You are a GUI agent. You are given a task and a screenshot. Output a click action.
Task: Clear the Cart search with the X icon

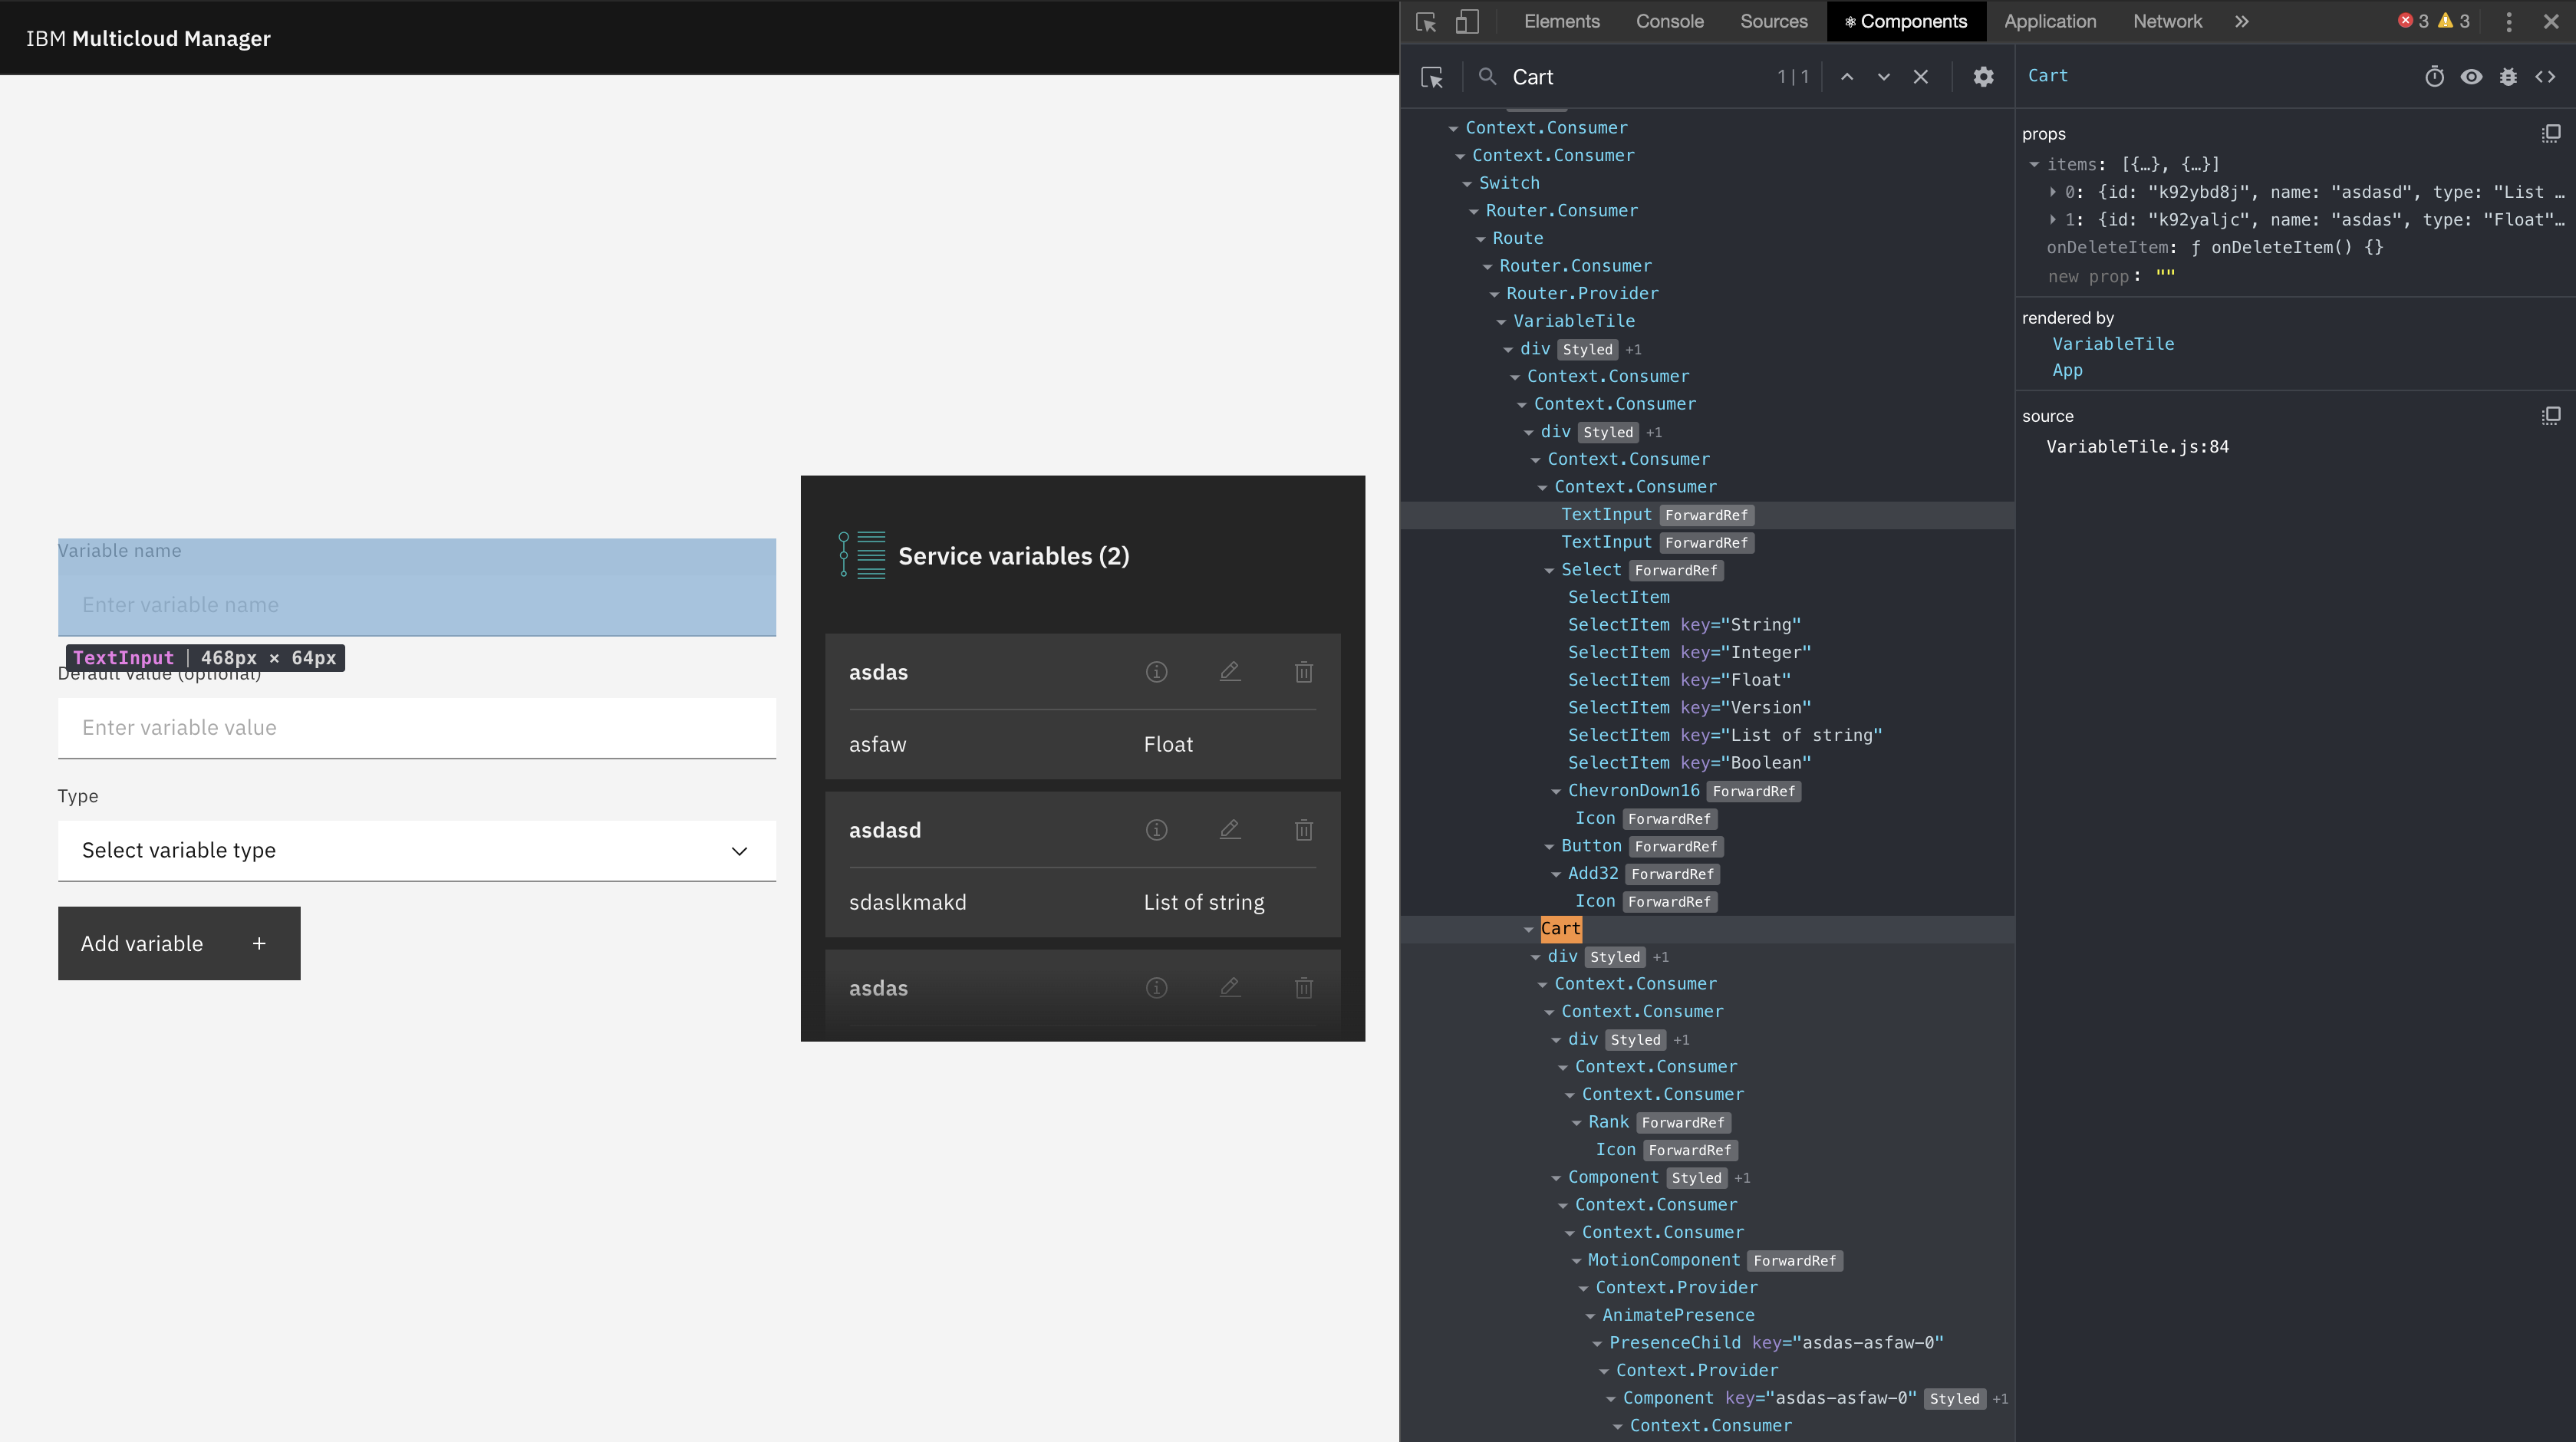1921,76
